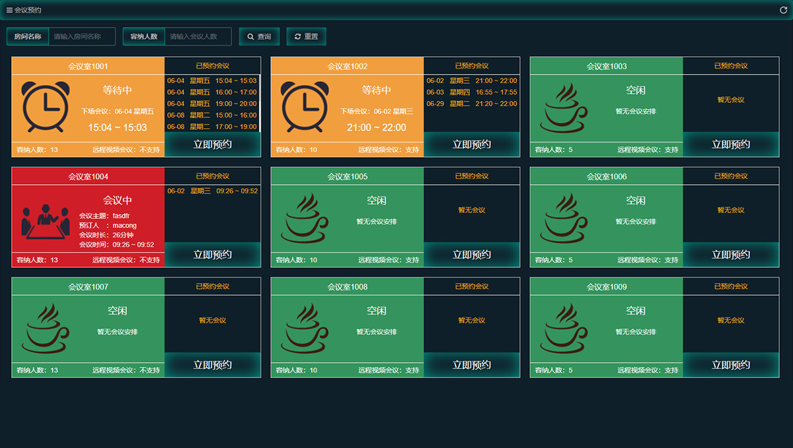Screen dimensions: 793x448
Task: Click 远程视频会议: 支持 in 会议室1009
Action: 648,370
